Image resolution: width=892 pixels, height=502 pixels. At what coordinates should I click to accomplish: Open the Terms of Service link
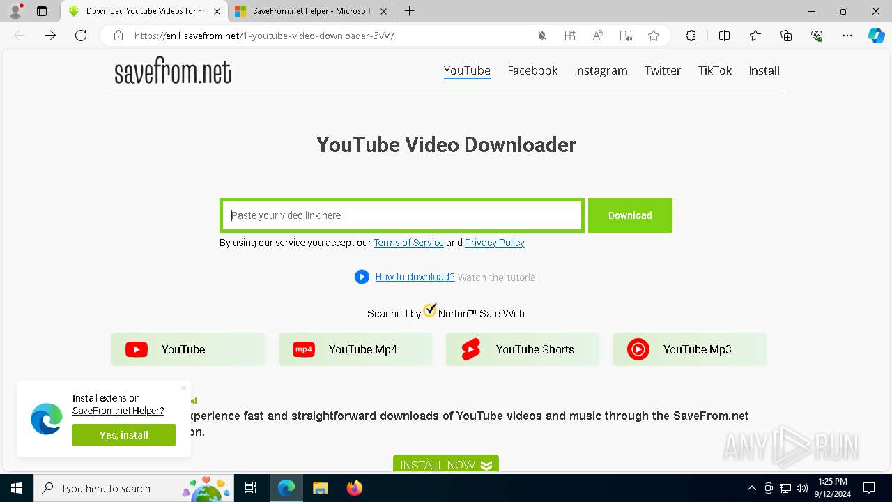(408, 243)
